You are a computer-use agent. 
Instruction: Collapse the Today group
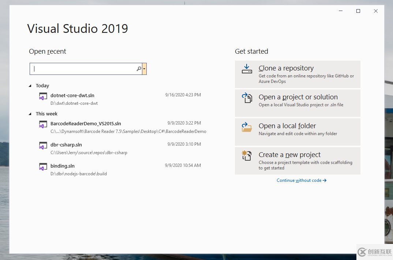[30, 86]
